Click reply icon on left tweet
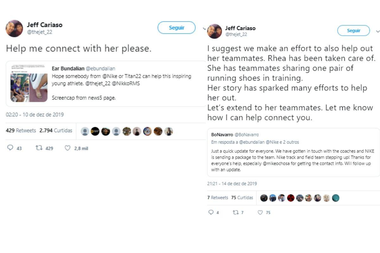This screenshot has width=380, height=253. click(10, 148)
